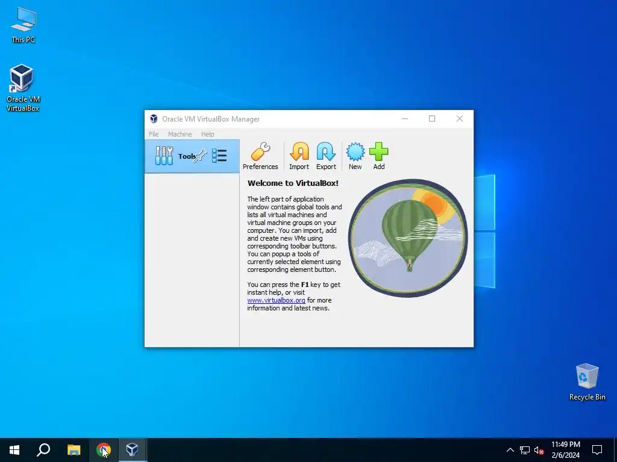Image resolution: width=617 pixels, height=462 pixels.
Task: Open the File menu
Action: click(154, 134)
